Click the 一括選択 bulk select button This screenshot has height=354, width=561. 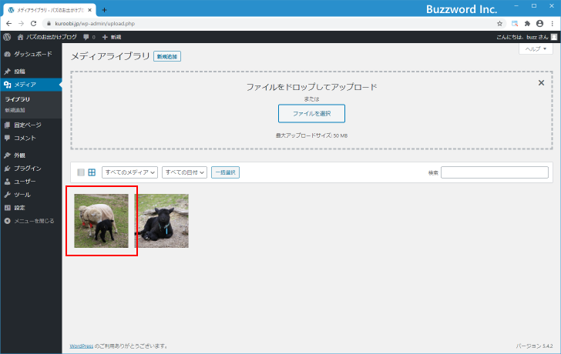click(x=225, y=172)
